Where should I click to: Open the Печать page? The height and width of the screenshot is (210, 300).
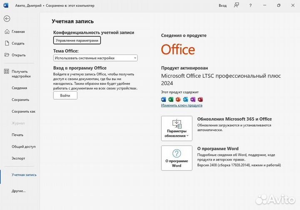pos(17,135)
